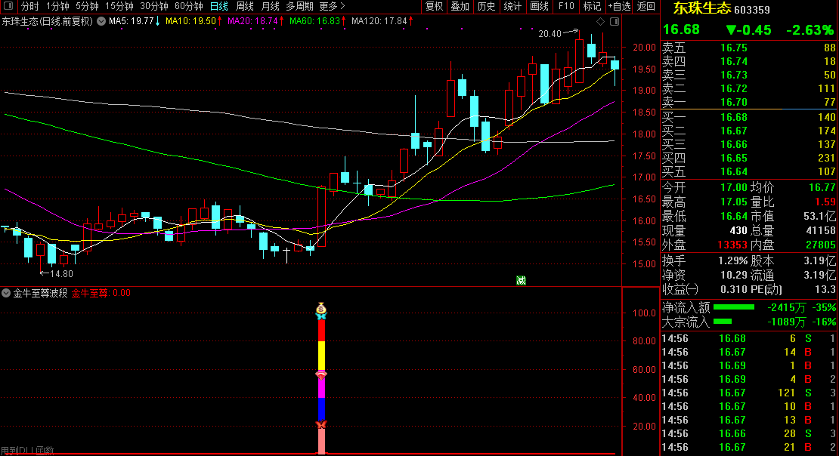This screenshot has height=456, width=839.
Task: Click the 返回 back button
Action: coord(646,6)
